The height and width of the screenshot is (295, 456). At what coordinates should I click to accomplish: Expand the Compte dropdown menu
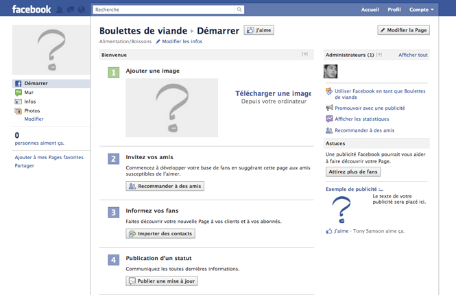click(x=422, y=10)
